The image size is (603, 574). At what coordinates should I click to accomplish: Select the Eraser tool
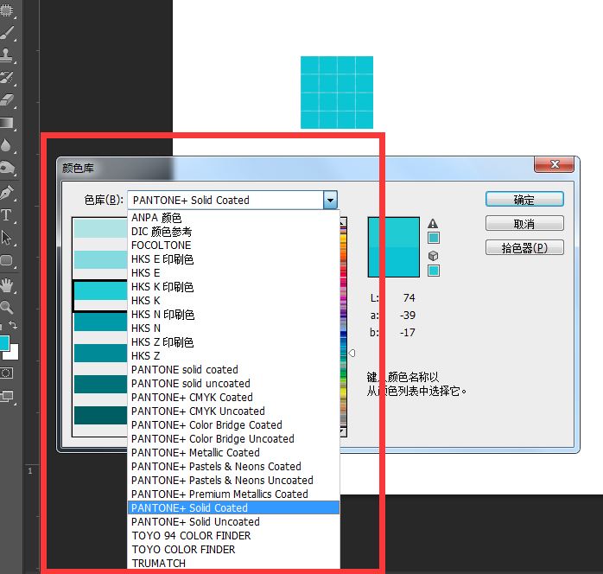pyautogui.click(x=7, y=100)
